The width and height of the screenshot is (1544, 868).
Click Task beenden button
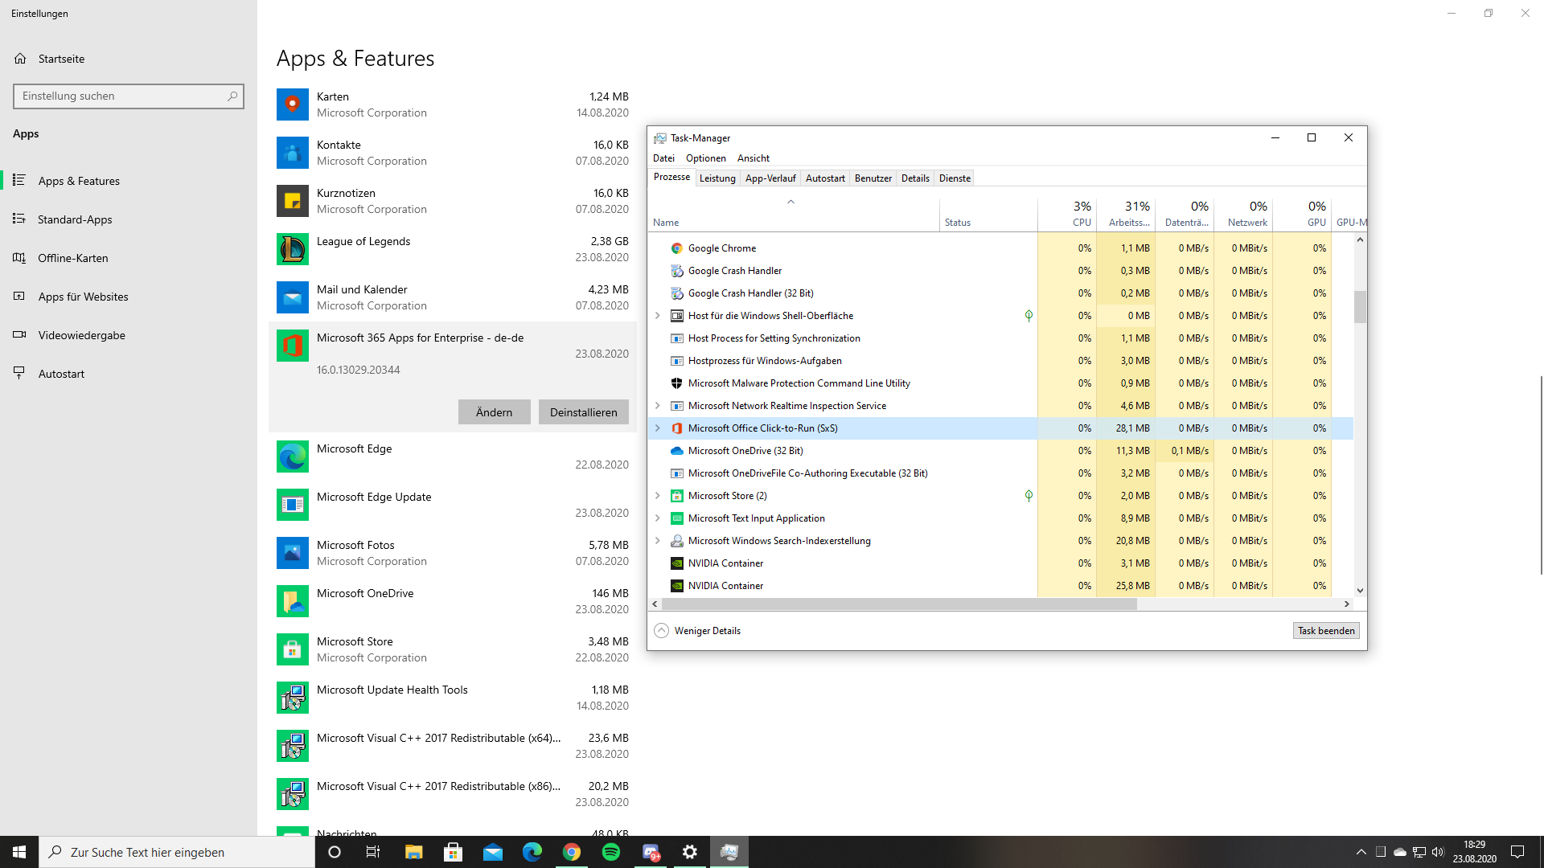pos(1326,631)
